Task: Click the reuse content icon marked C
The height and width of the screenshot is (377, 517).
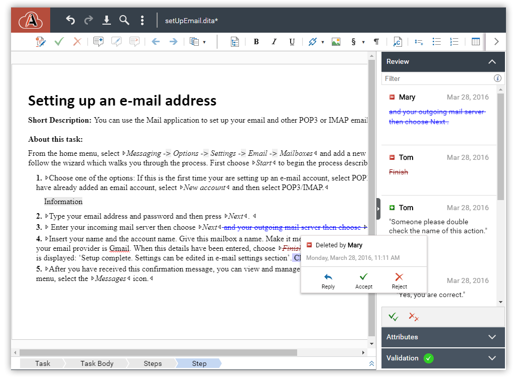Action: click(398, 42)
